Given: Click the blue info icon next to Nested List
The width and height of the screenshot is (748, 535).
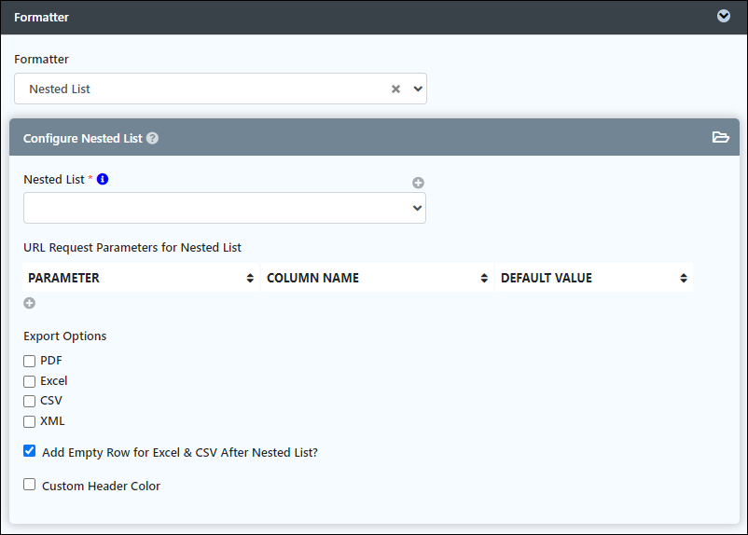Looking at the screenshot, I should tap(103, 179).
